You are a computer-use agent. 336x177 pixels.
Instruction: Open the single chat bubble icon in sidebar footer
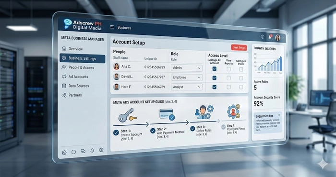pyautogui.click(x=74, y=152)
